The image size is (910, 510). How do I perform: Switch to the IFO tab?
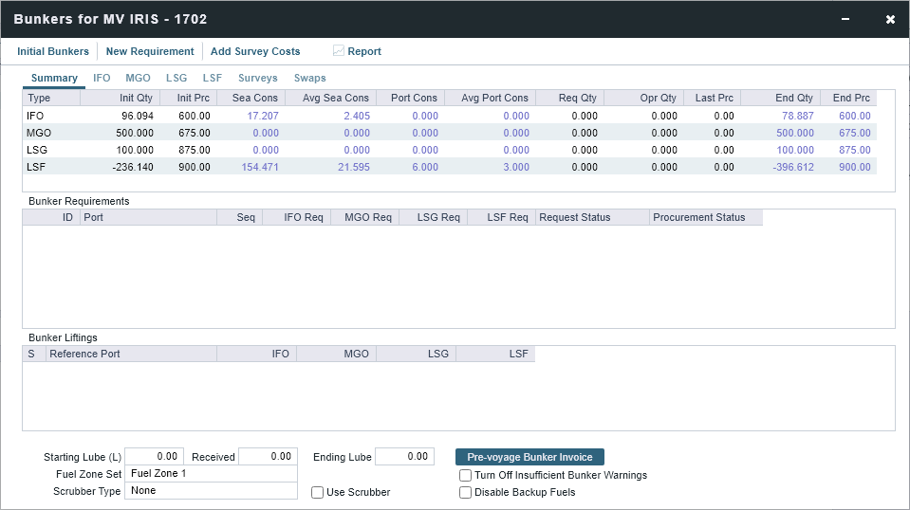coord(102,78)
